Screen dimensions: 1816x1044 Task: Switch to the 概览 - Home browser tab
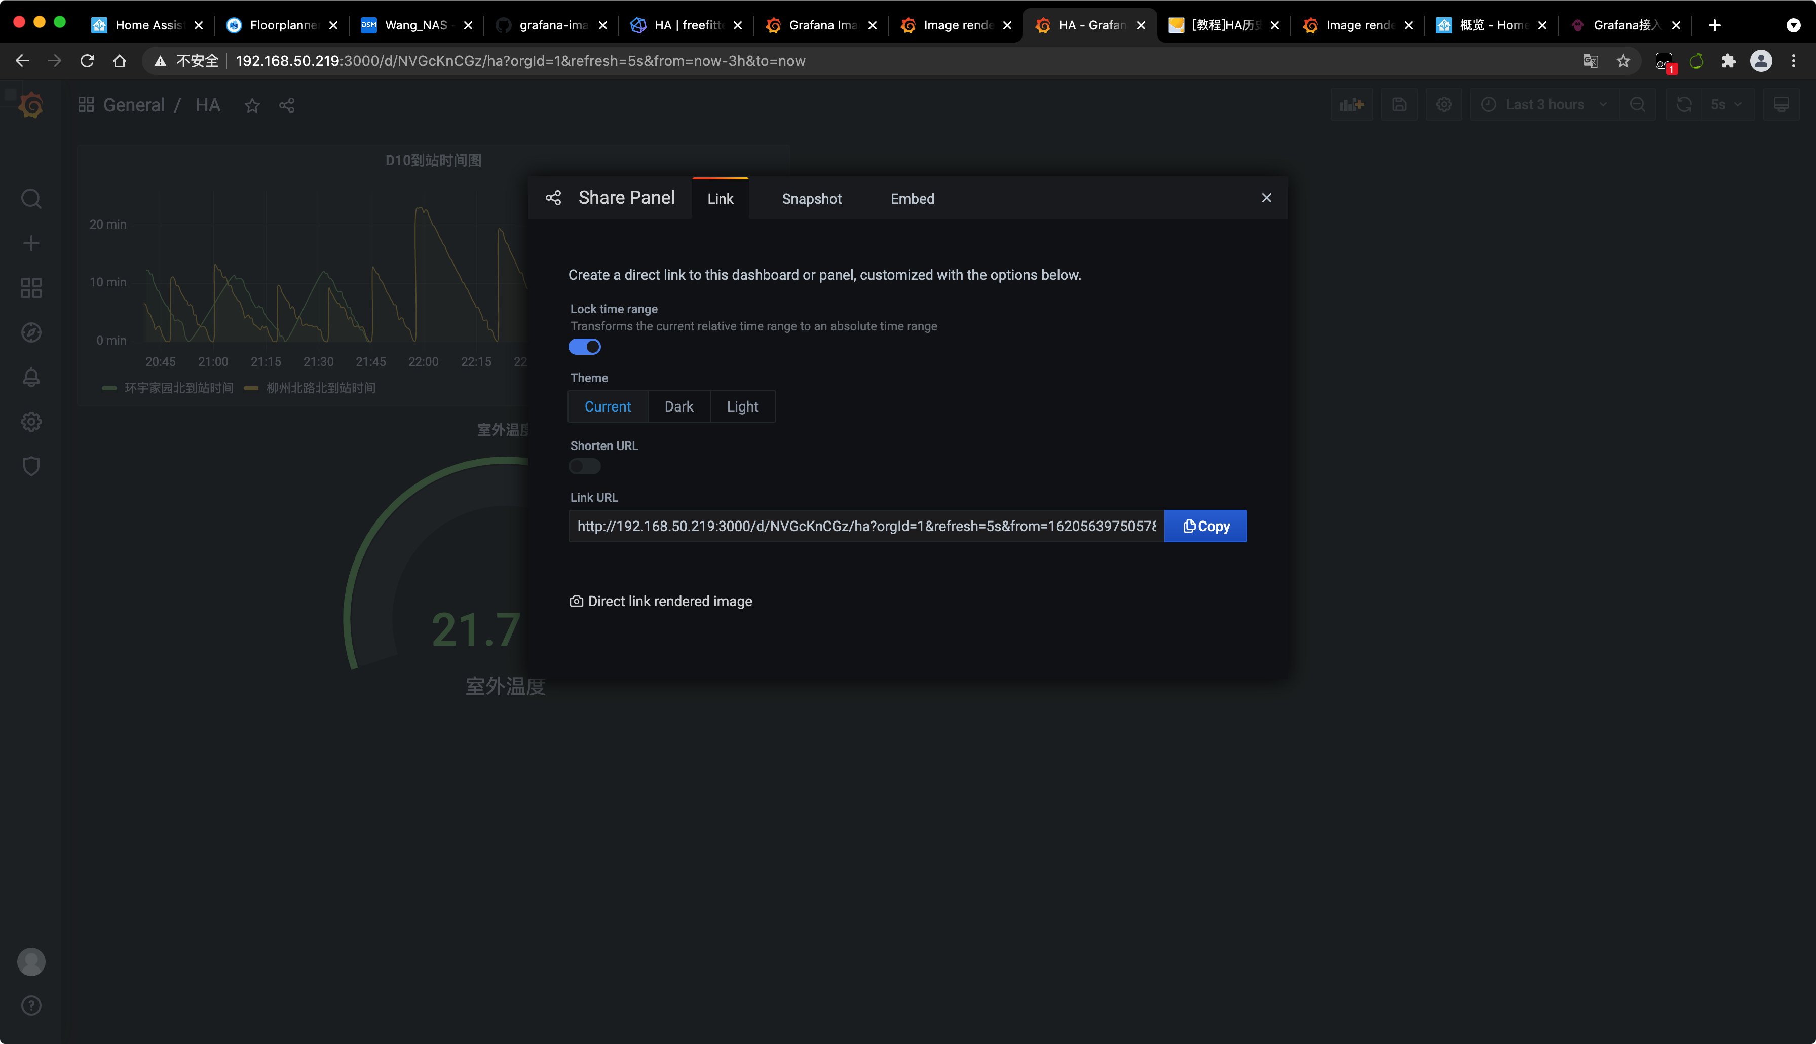coord(1491,25)
